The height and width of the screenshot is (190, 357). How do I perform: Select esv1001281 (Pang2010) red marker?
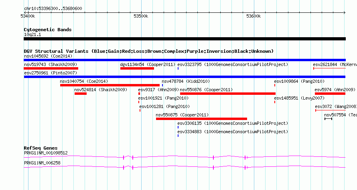pyautogui.click(x=140, y=110)
